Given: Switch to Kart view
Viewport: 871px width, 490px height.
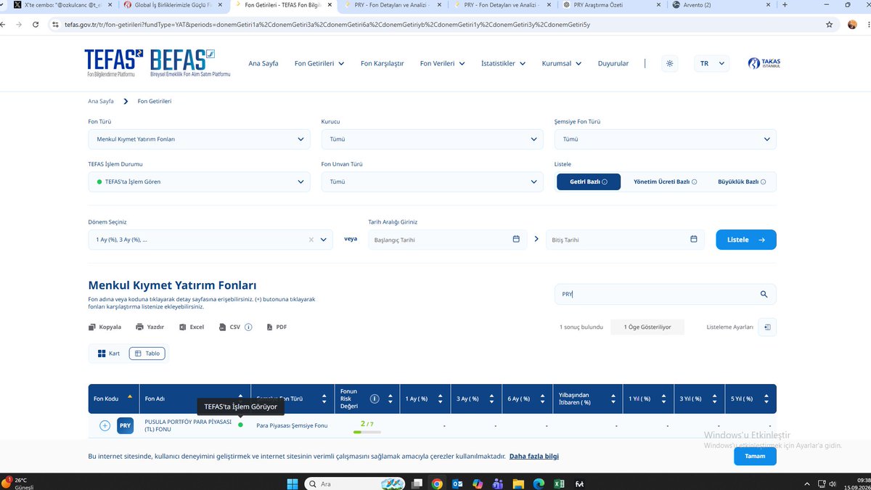Looking at the screenshot, I should [x=108, y=354].
